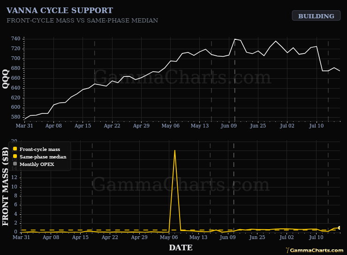The width and height of the screenshot is (347, 255).
Task: Toggle the Front-cycle mass legend swatch
Action: coord(15,149)
